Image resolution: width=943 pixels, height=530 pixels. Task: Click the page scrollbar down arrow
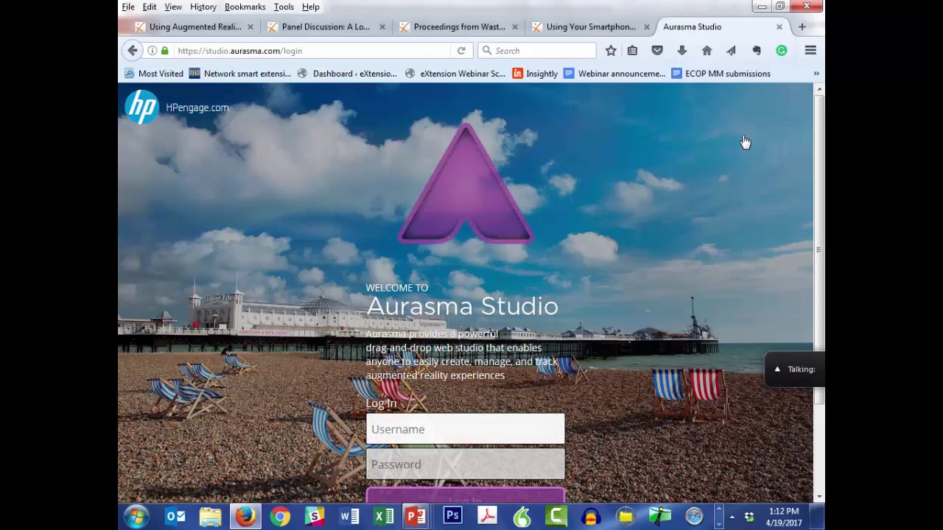[819, 497]
